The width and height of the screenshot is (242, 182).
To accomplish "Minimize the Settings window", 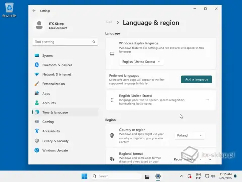I will pos(195,9).
